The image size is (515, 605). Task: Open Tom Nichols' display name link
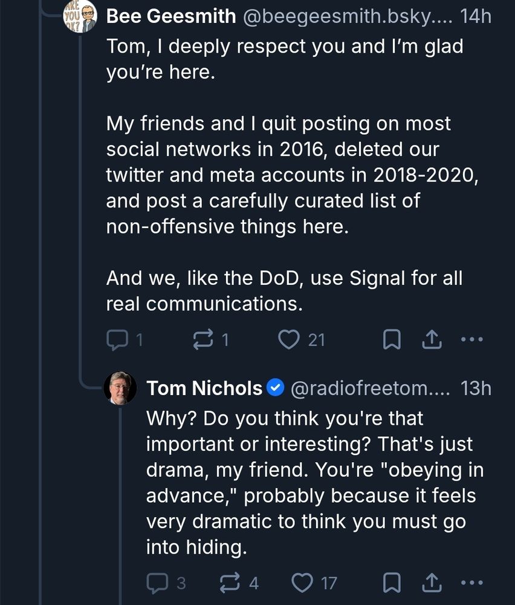[204, 388]
